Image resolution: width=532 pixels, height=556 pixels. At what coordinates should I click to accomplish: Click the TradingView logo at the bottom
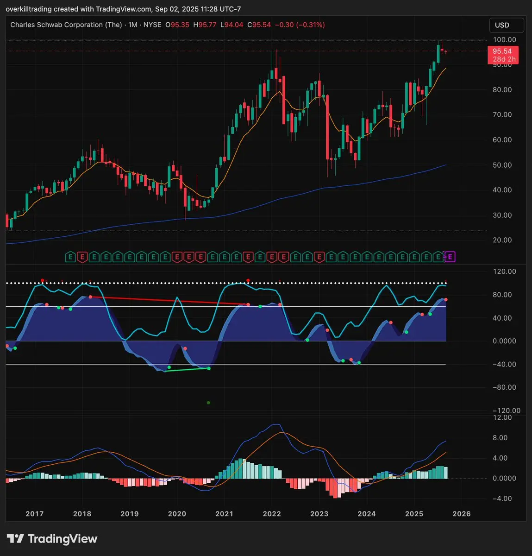point(52,539)
